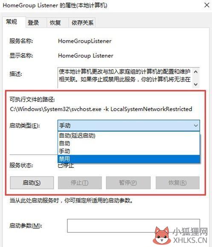Click the fox logo watermark
Viewport: 212px width, 247px height.
coord(162,235)
